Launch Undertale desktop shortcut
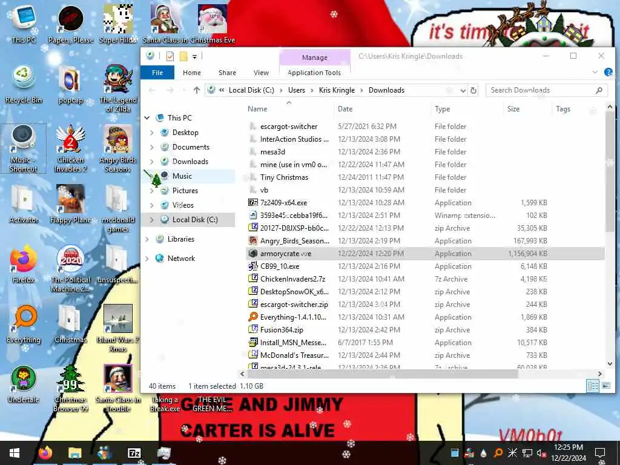 click(24, 384)
